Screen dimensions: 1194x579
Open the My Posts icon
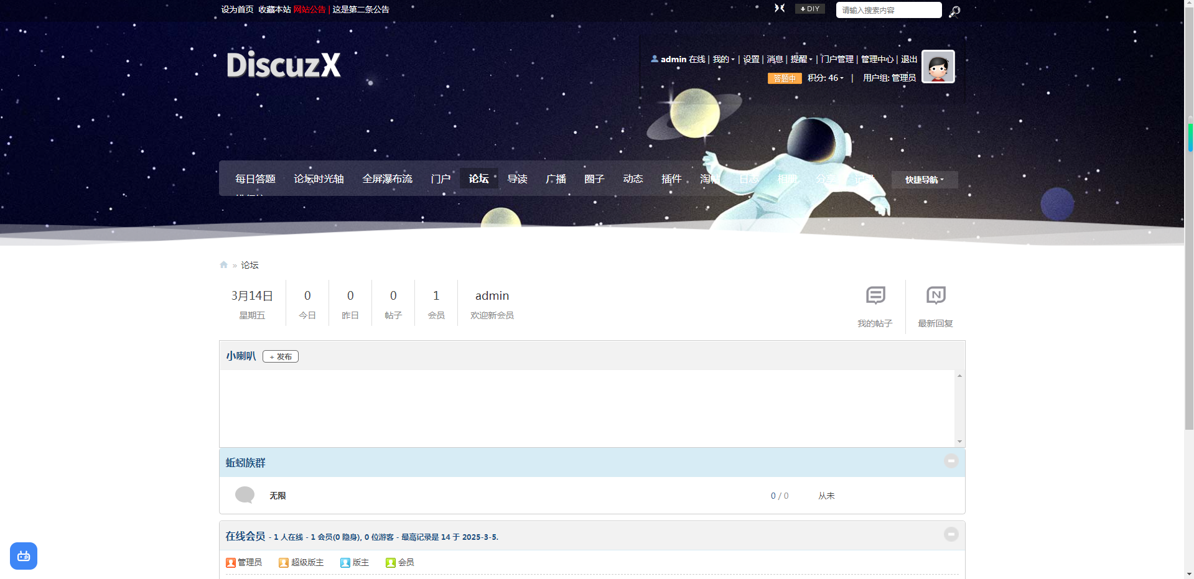click(875, 296)
